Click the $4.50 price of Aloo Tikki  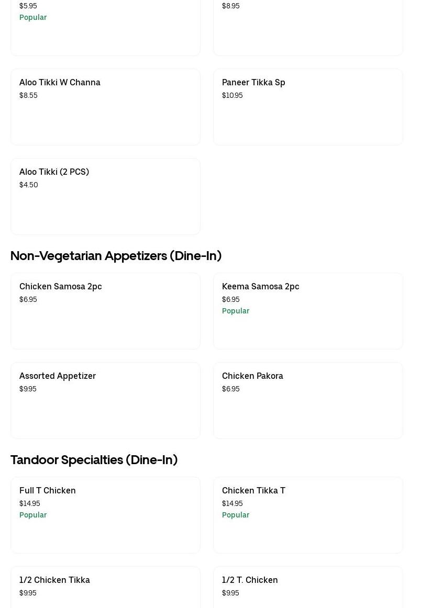29,185
